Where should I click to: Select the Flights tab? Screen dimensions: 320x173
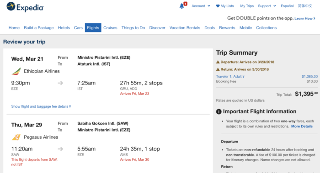click(93, 28)
